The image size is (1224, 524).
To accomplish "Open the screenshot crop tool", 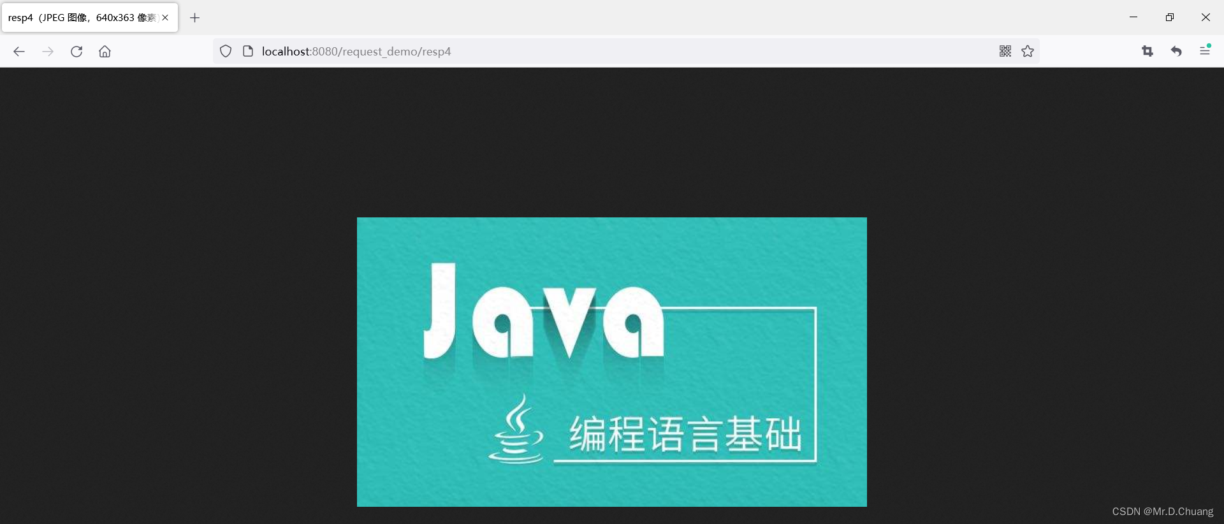I will pyautogui.click(x=1147, y=51).
